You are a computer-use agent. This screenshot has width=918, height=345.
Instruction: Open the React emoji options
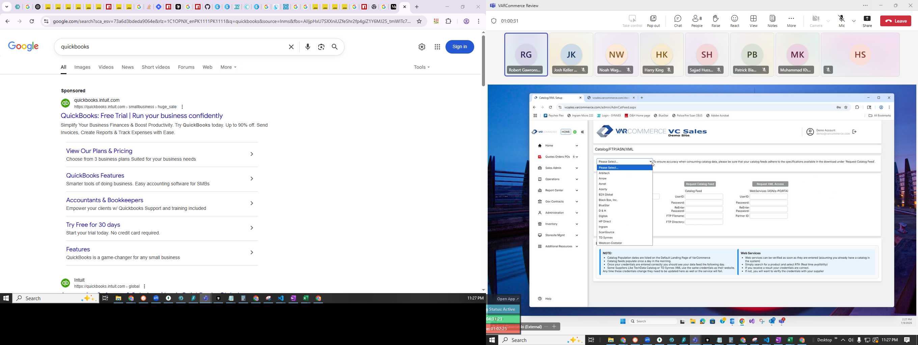(734, 21)
